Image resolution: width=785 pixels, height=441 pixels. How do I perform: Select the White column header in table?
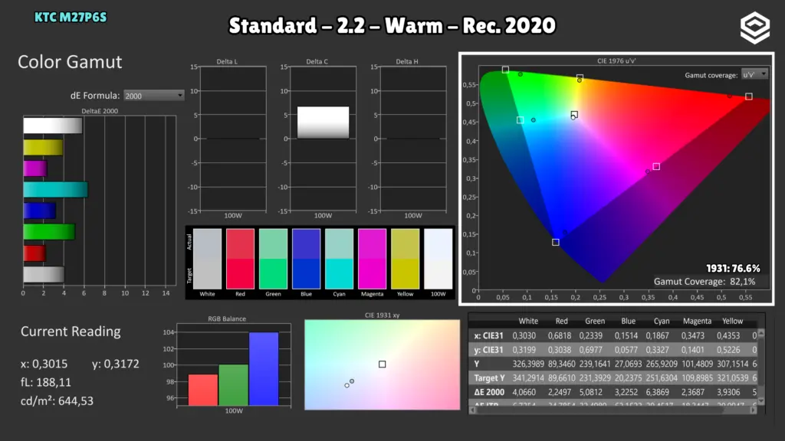pos(528,321)
